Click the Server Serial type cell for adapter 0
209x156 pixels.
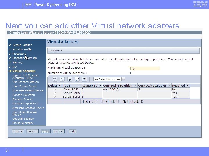click(x=72, y=93)
